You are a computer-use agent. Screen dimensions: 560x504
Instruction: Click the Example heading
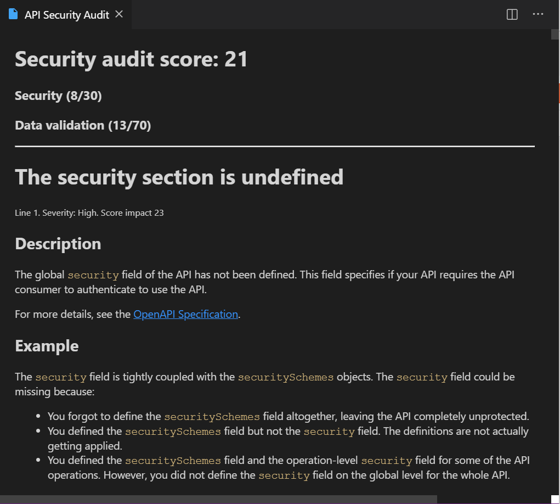tap(47, 346)
